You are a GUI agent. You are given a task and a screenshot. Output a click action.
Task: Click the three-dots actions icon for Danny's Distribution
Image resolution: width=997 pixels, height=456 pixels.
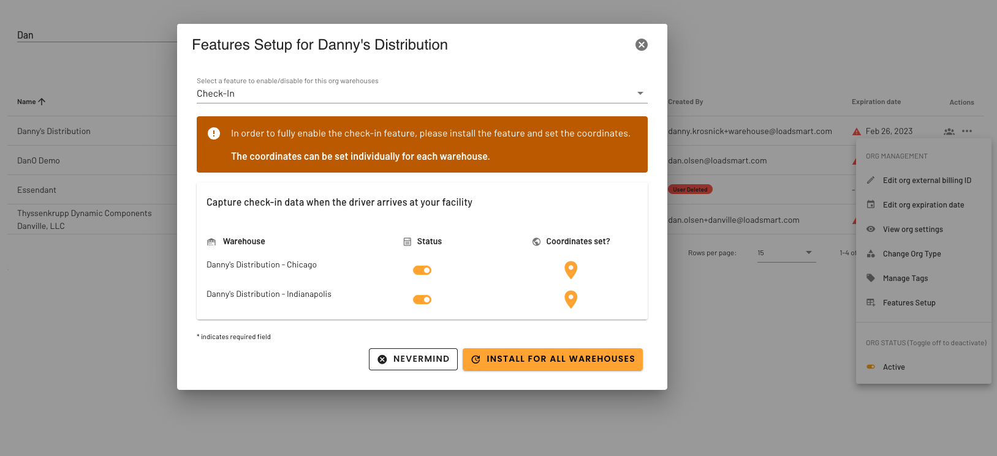(x=967, y=131)
